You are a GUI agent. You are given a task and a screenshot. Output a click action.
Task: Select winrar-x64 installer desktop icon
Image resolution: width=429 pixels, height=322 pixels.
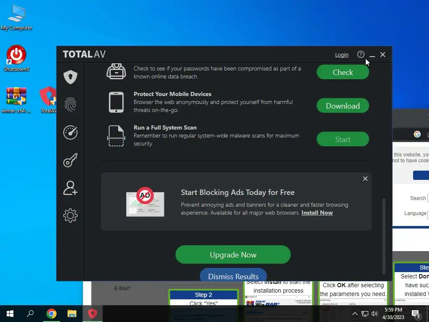click(16, 100)
